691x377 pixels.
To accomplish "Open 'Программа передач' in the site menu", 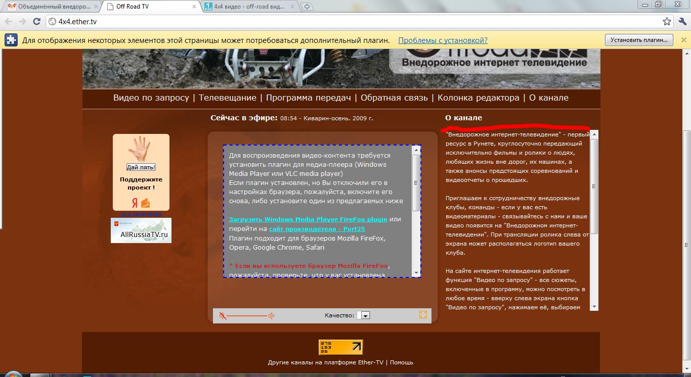I will tap(308, 98).
